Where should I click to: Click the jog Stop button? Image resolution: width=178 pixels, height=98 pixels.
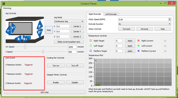click(x=49, y=30)
